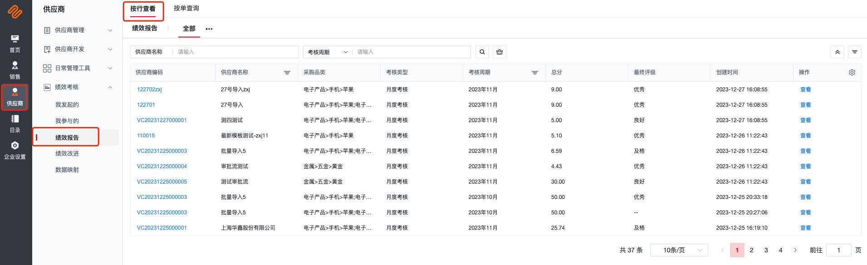Focus the 考核周期 value input
867x265 pixels.
pyautogui.click(x=411, y=52)
